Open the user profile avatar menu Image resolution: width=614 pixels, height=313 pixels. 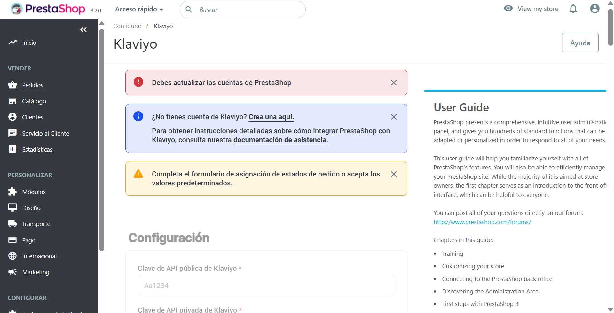pos(594,9)
